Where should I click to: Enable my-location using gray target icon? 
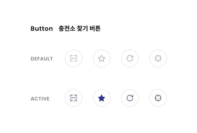click(x=158, y=58)
